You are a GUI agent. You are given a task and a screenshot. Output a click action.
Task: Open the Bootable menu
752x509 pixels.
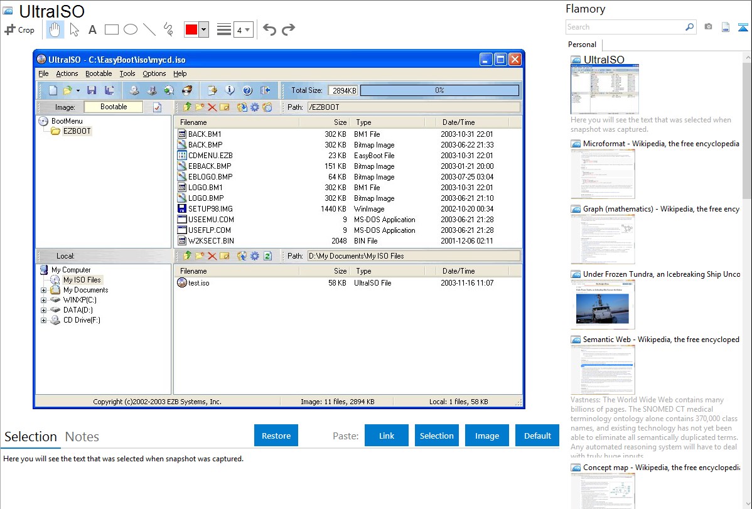tap(99, 73)
